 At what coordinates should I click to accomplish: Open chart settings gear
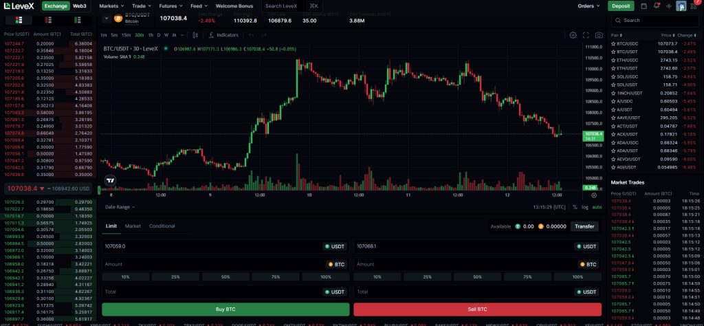(573, 35)
